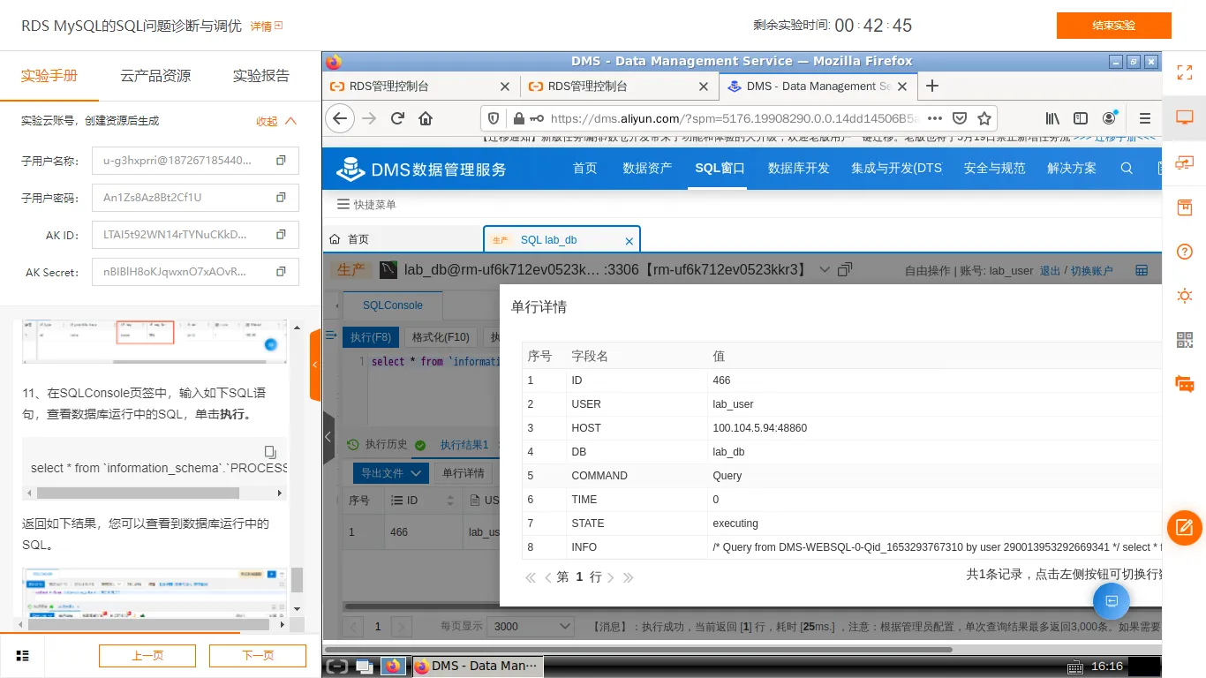Open page actions three-dot menu in URL bar
1206x678 pixels.
(935, 118)
